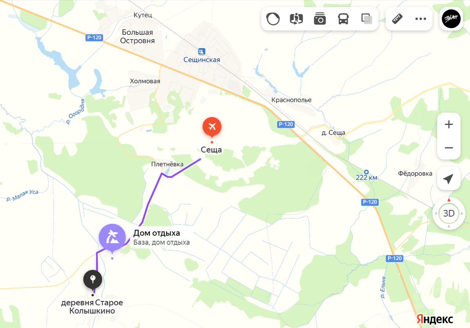Screen dimensions: 470x328
Task: Locate me with the arrow button
Action: (x=449, y=178)
